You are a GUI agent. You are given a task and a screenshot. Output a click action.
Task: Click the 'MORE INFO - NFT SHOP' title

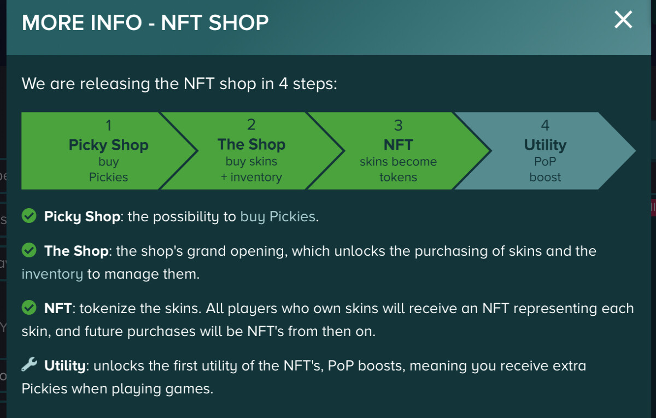(145, 22)
